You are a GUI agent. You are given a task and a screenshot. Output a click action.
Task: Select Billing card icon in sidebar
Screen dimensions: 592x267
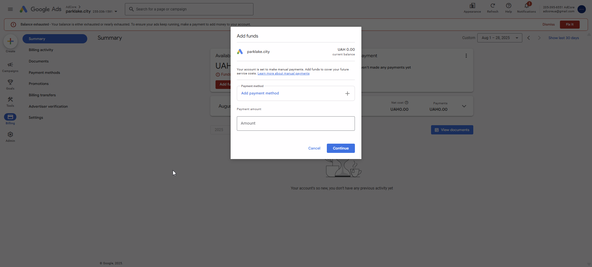pos(10,117)
